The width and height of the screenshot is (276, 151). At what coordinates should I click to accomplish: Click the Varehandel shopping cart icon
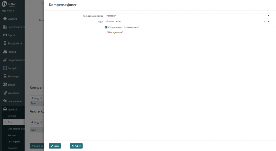tap(5, 93)
